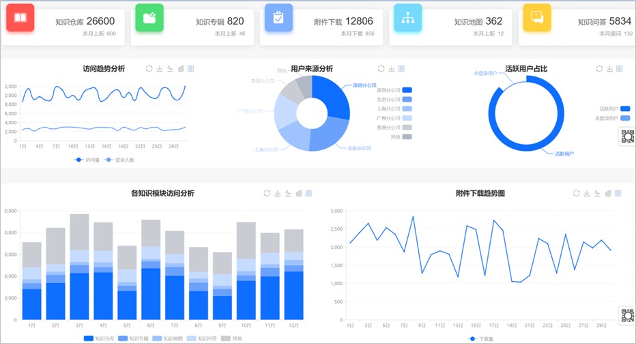Click the green 知识专辑 folder icon
This screenshot has height=344, width=636.
point(149,18)
